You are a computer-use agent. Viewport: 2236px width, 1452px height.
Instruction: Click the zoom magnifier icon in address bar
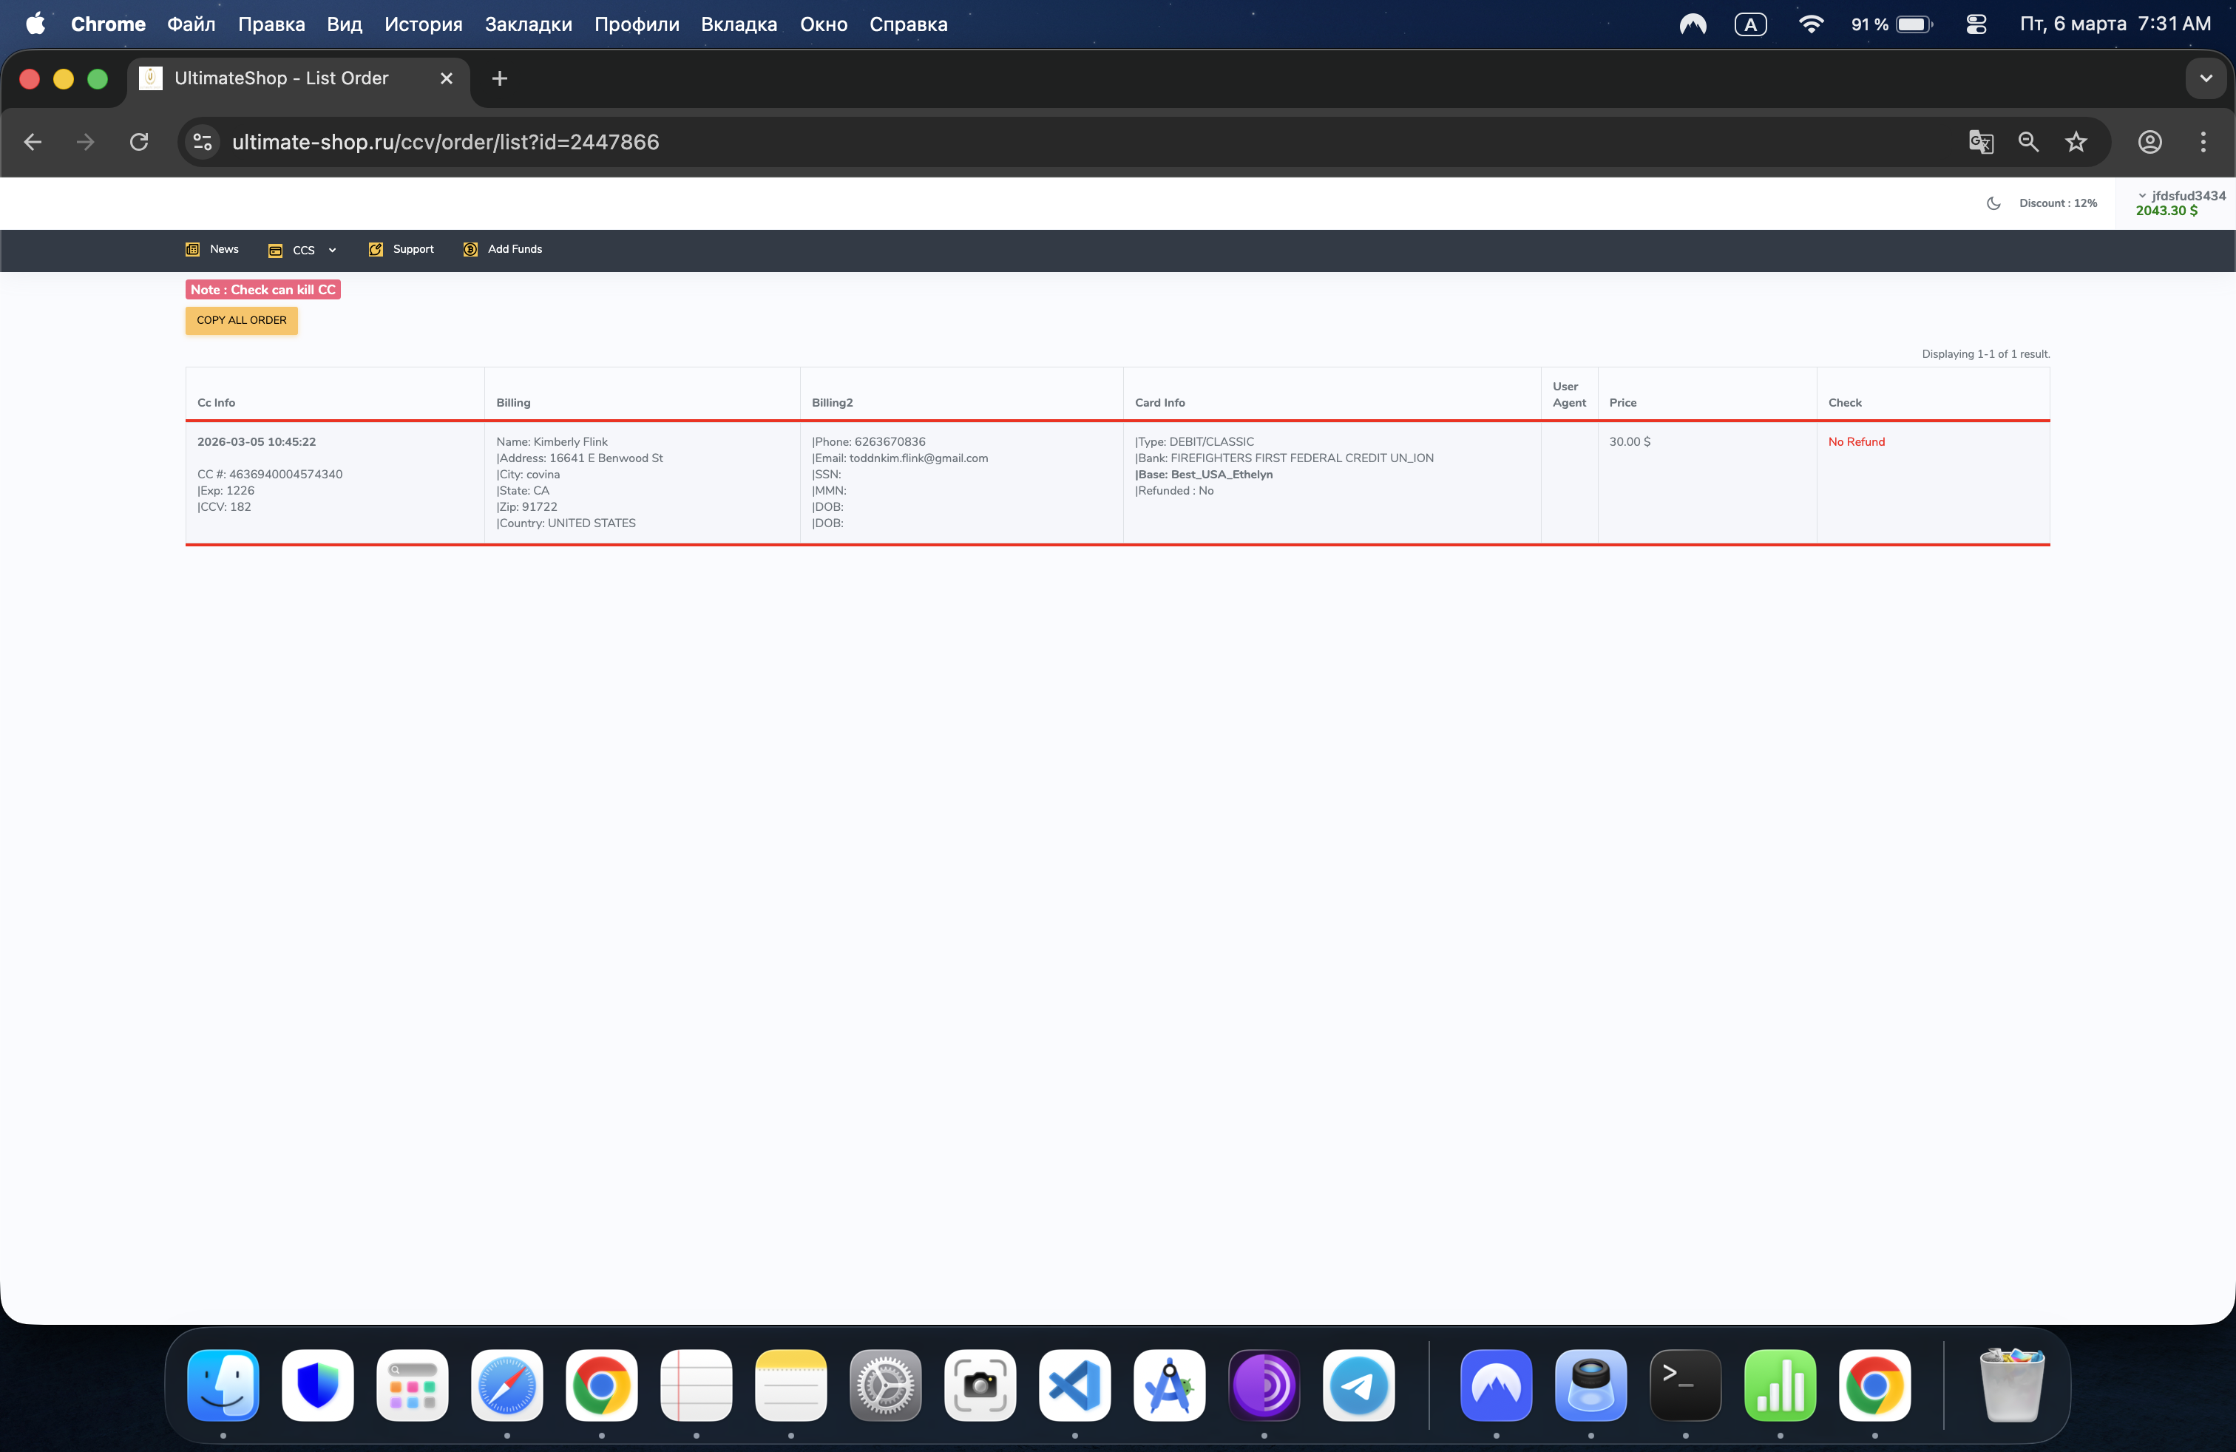click(x=2028, y=142)
